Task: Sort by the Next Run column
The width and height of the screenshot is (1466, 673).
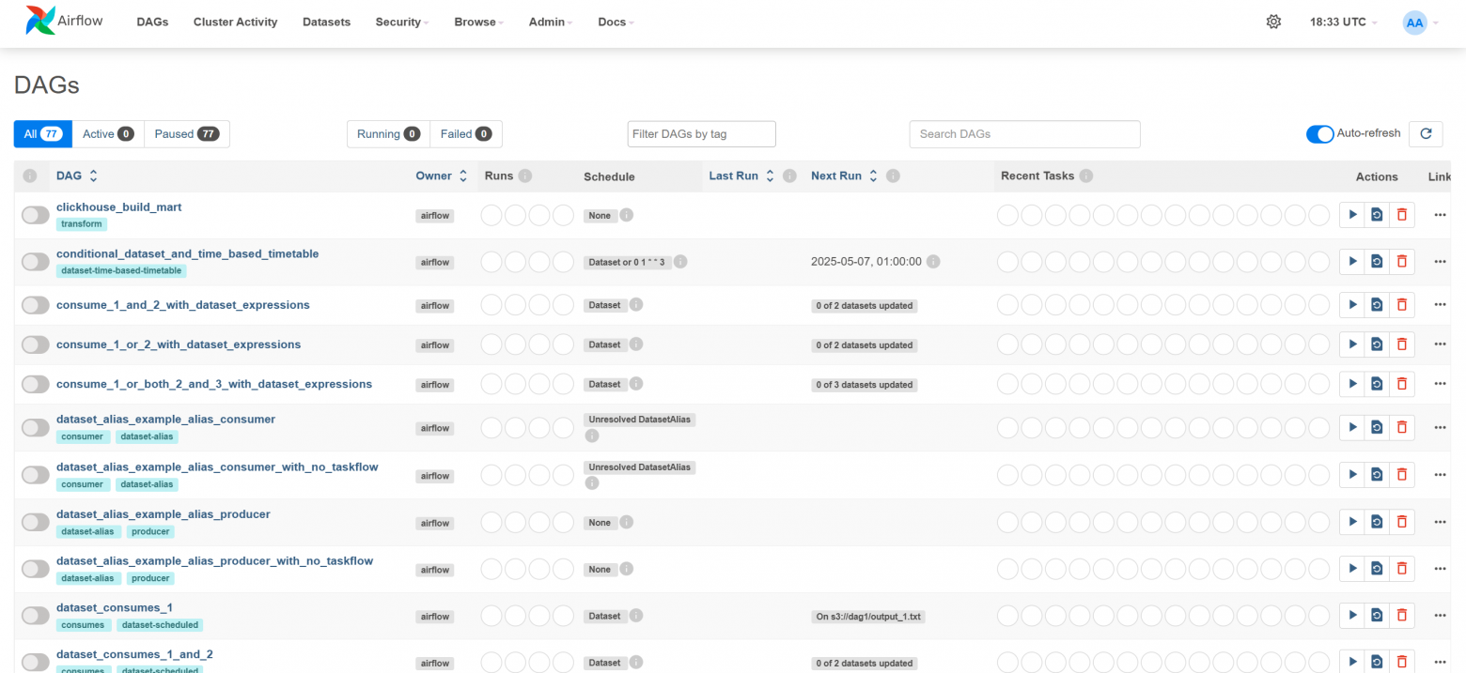Action: click(844, 176)
